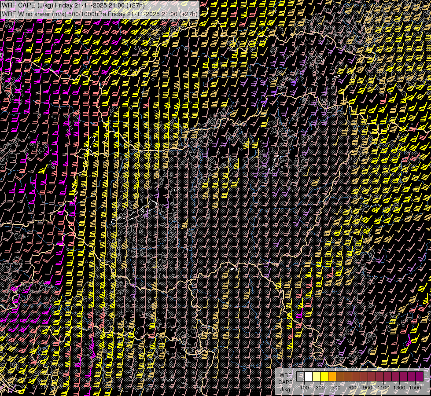
Task: Click the '1300' legend tick label
Action: coord(399,388)
